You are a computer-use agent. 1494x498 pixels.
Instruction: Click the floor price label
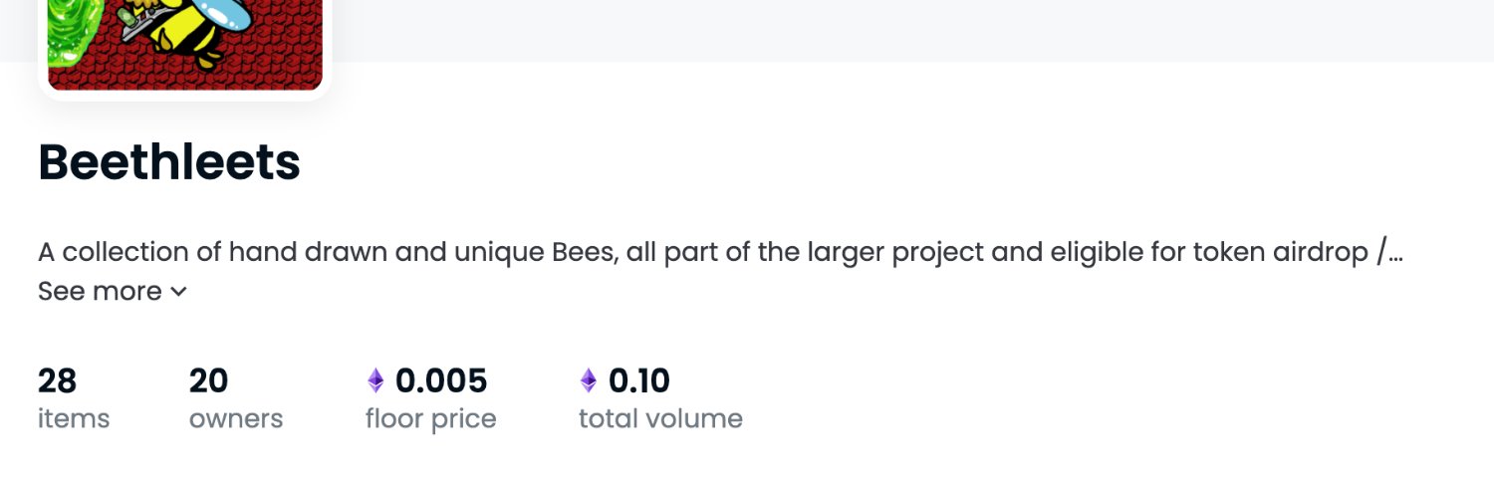pyautogui.click(x=430, y=419)
